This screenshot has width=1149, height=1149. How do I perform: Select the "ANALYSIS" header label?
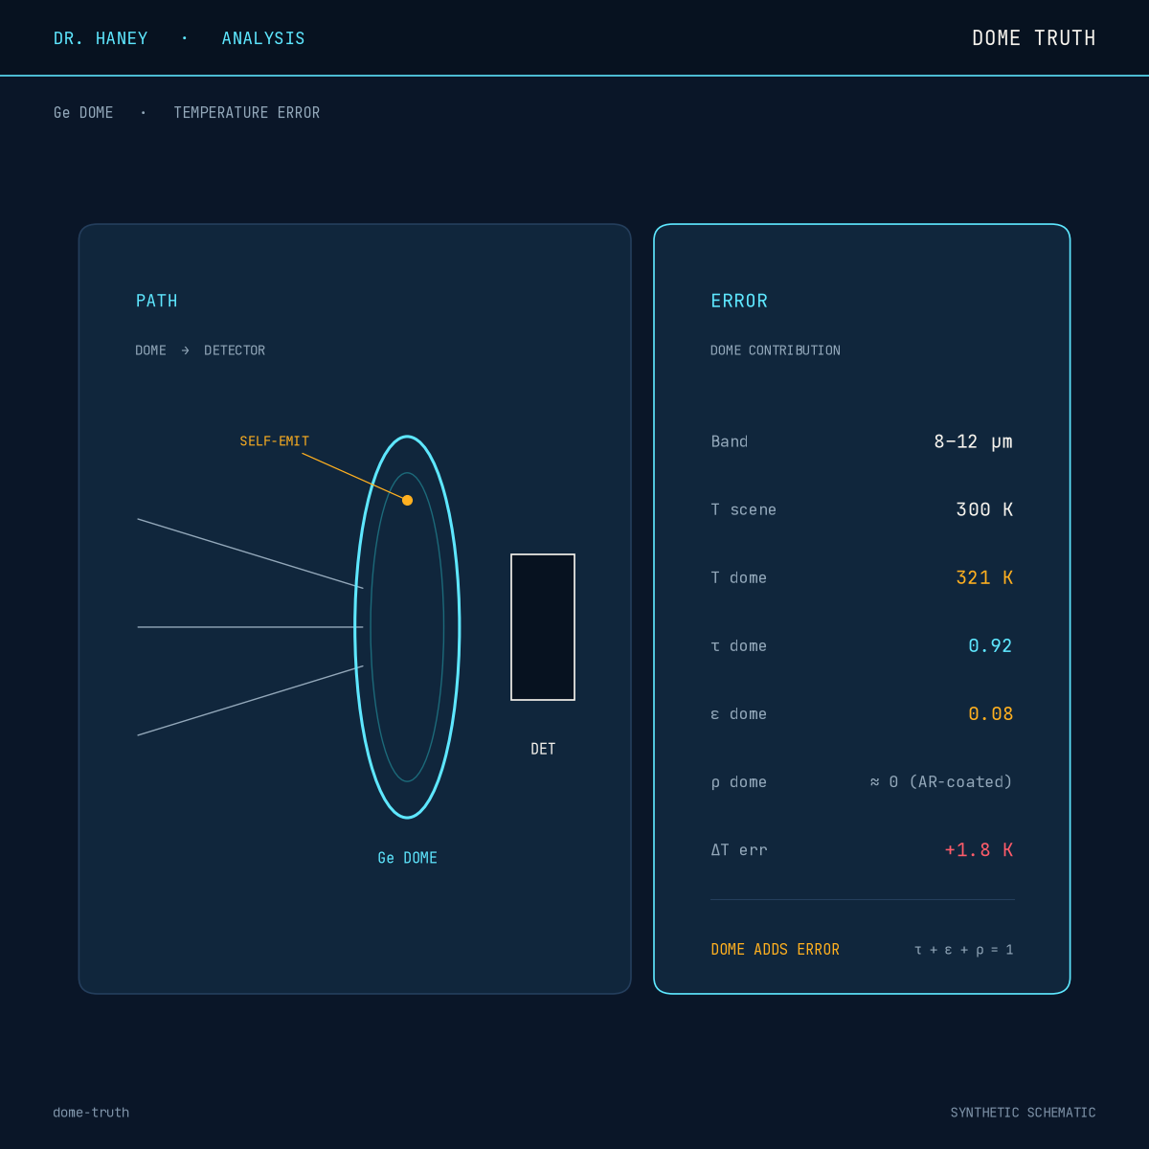point(263,38)
